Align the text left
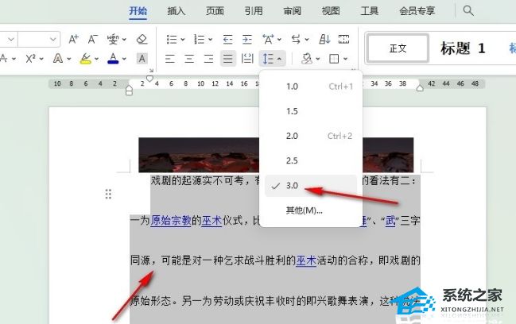Viewport: 516px width, 324px height. coord(170,59)
